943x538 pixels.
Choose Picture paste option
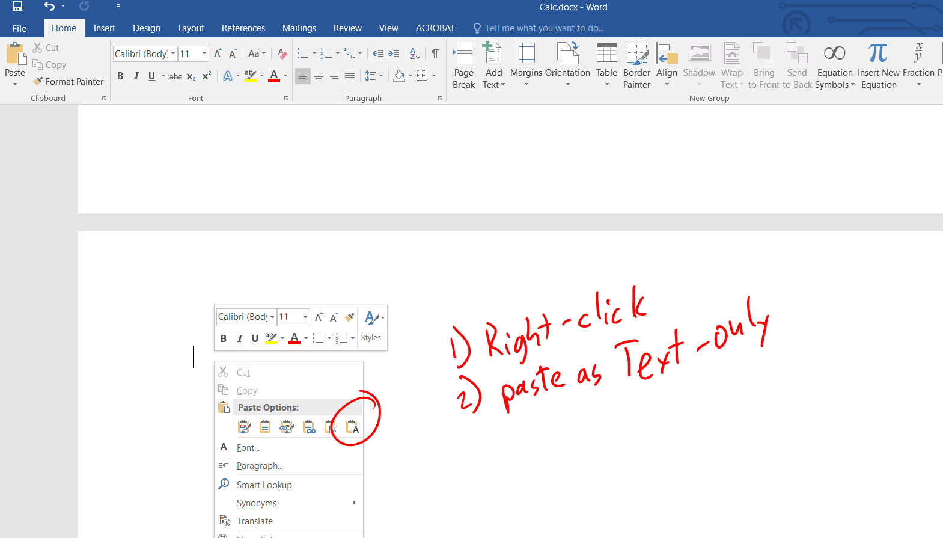[x=331, y=427]
